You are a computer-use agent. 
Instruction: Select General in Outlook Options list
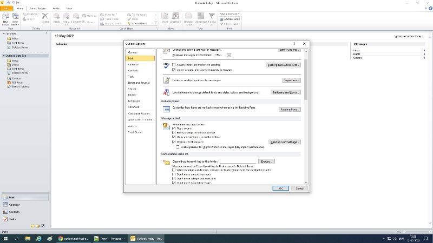pos(140,52)
